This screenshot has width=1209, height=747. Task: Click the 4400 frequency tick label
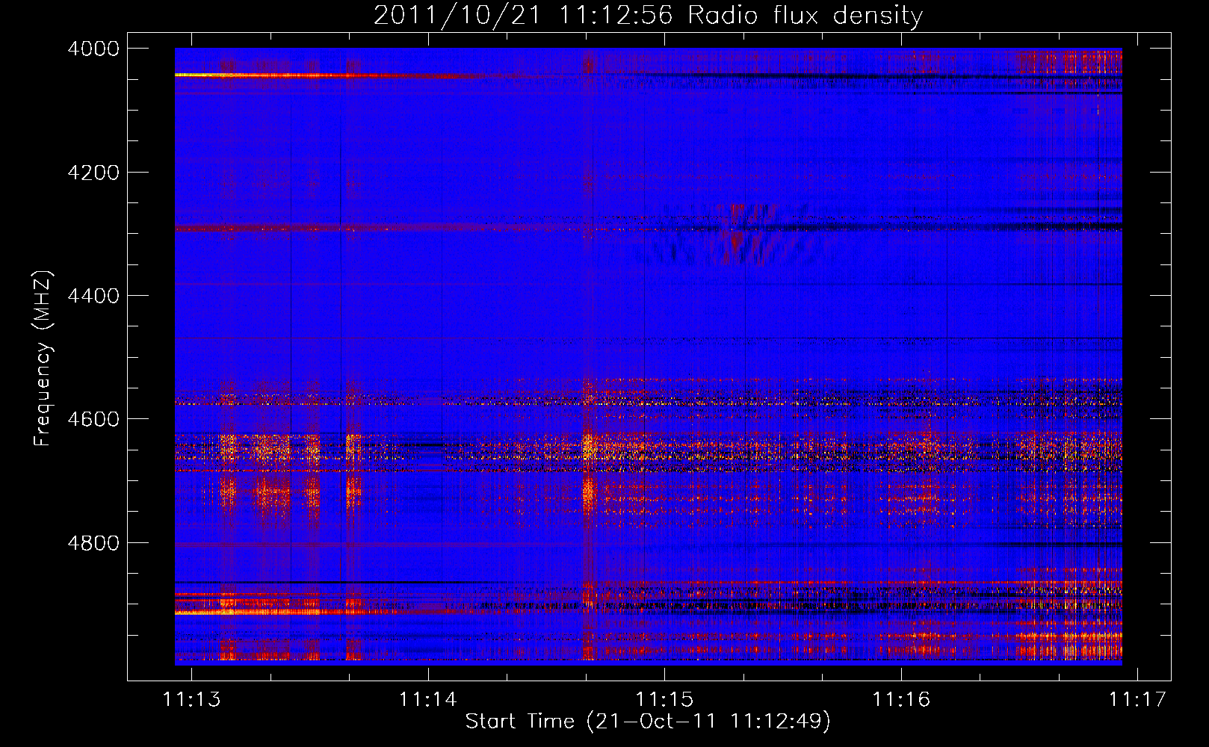(x=93, y=296)
